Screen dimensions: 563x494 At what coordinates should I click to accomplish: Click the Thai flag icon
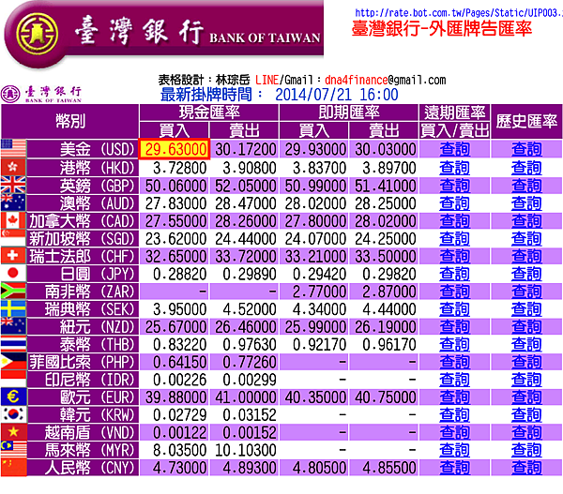[13, 344]
